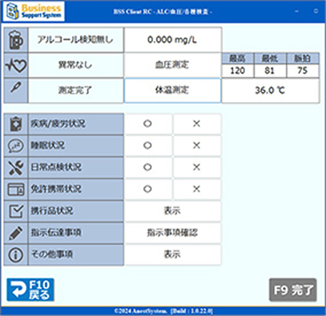Select × for 疾病/疲労状況

coord(196,124)
